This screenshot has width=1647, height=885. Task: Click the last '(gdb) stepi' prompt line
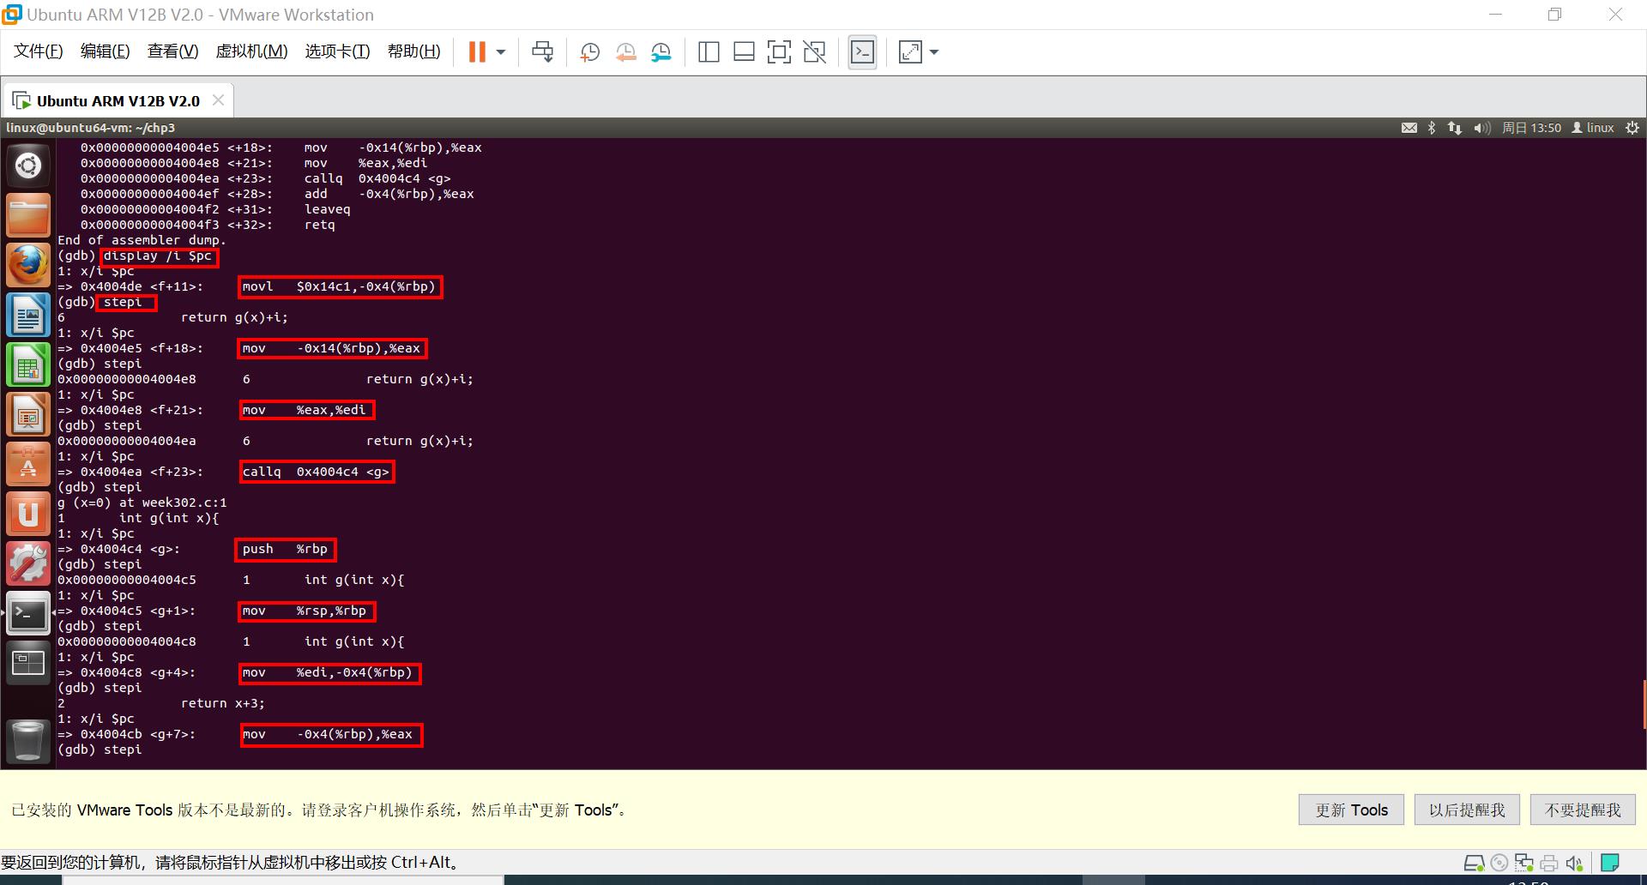[x=100, y=750]
